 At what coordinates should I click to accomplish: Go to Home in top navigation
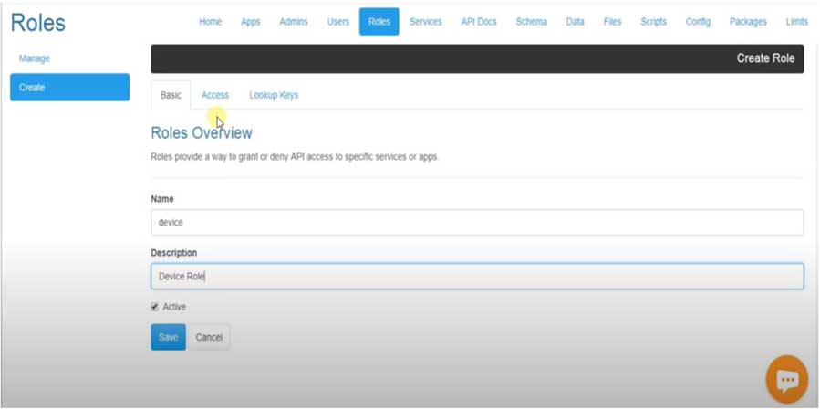[210, 22]
